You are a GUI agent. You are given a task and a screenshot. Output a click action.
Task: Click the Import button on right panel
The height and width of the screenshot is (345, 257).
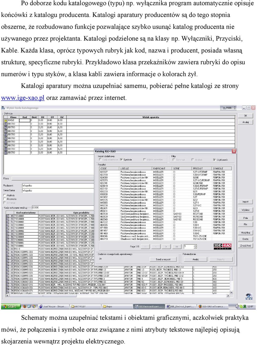click(245, 202)
